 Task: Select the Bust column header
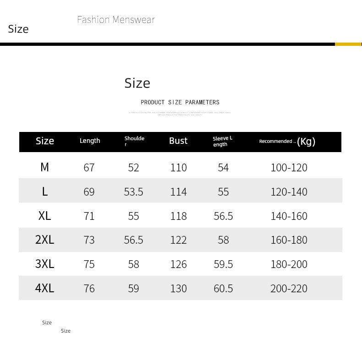coord(178,141)
